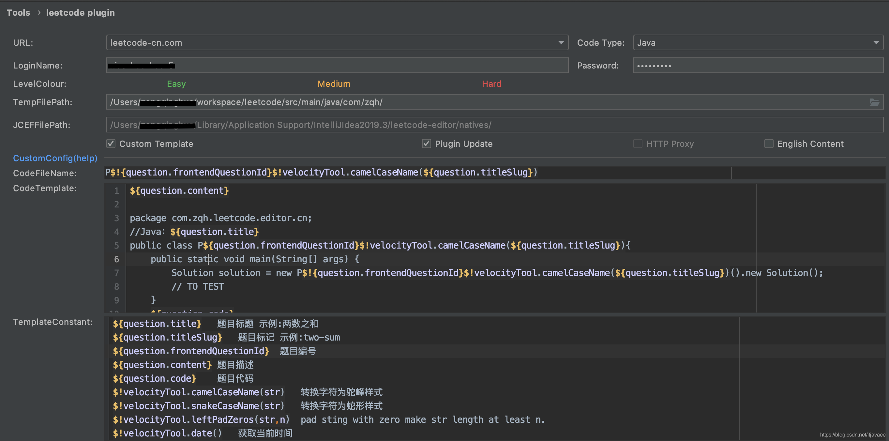Click the Hard level colour label
889x441 pixels.
click(x=491, y=84)
